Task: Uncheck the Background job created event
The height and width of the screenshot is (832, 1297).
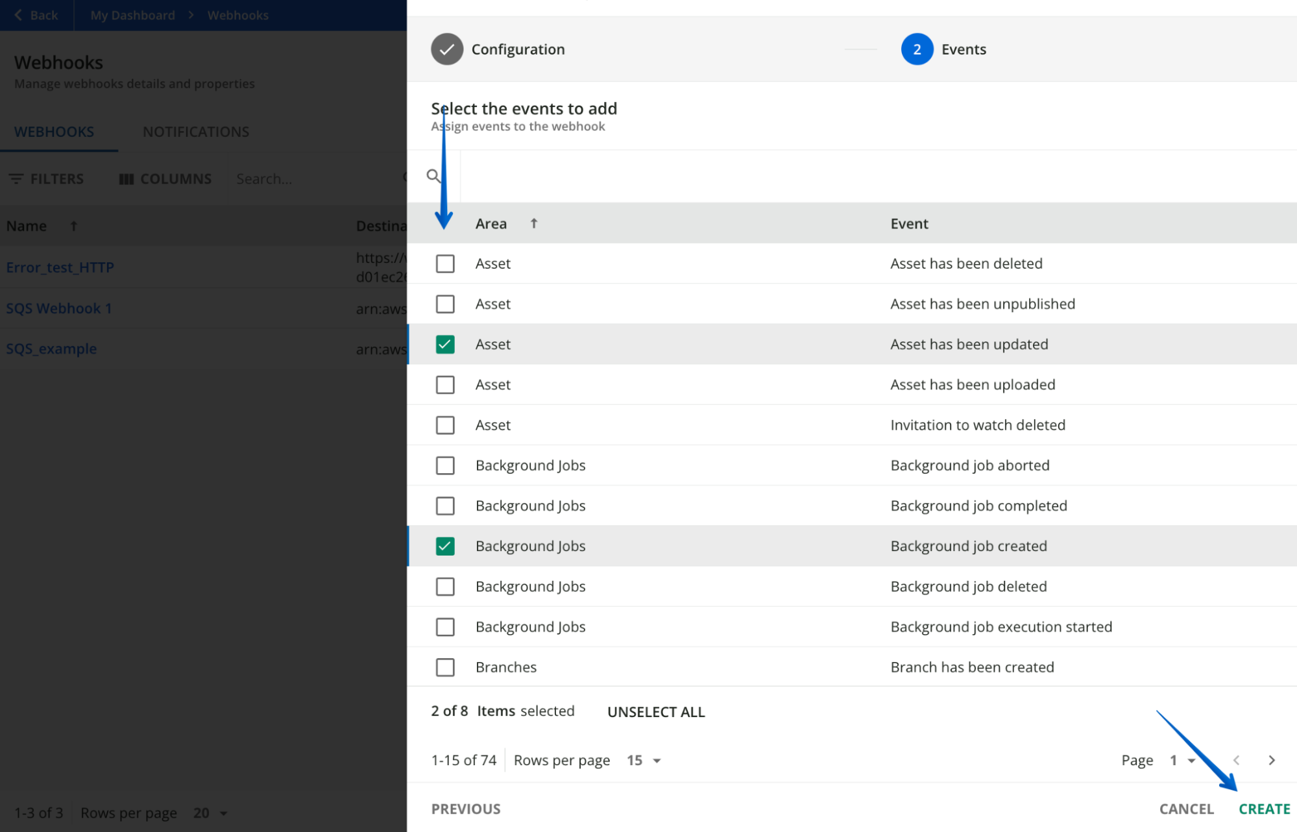Action: pyautogui.click(x=445, y=546)
